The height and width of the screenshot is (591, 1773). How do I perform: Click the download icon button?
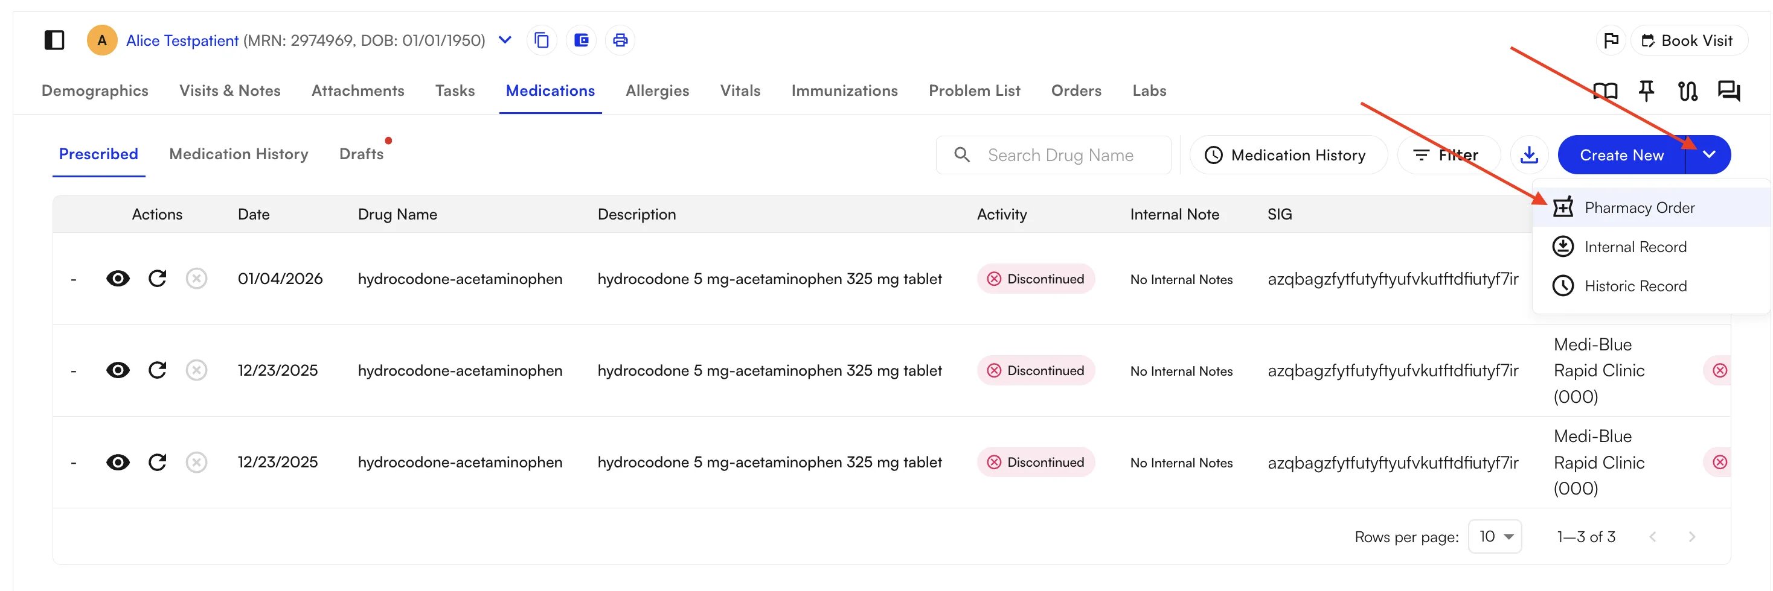click(1528, 156)
